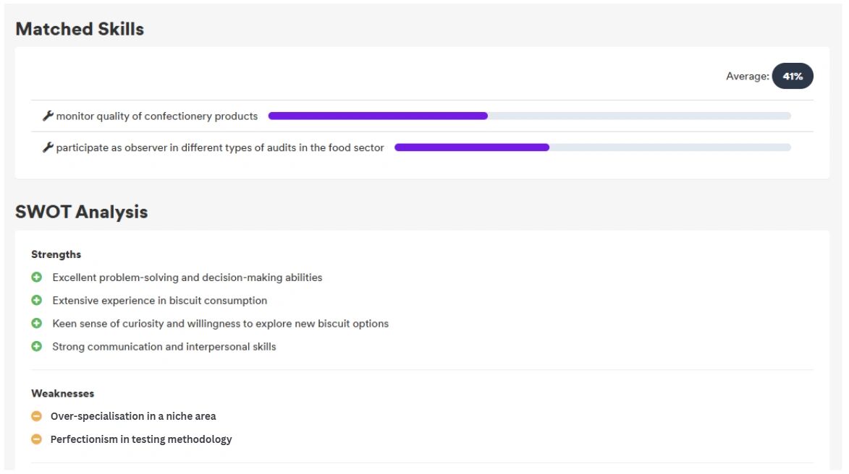
Task: Click green plus icon for communication skills
Action: 37,347
